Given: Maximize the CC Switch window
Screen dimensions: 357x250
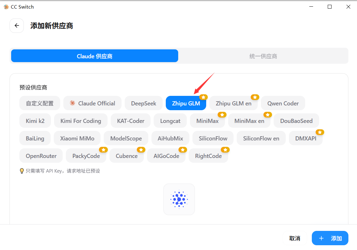Looking at the screenshot, I should 329,7.
